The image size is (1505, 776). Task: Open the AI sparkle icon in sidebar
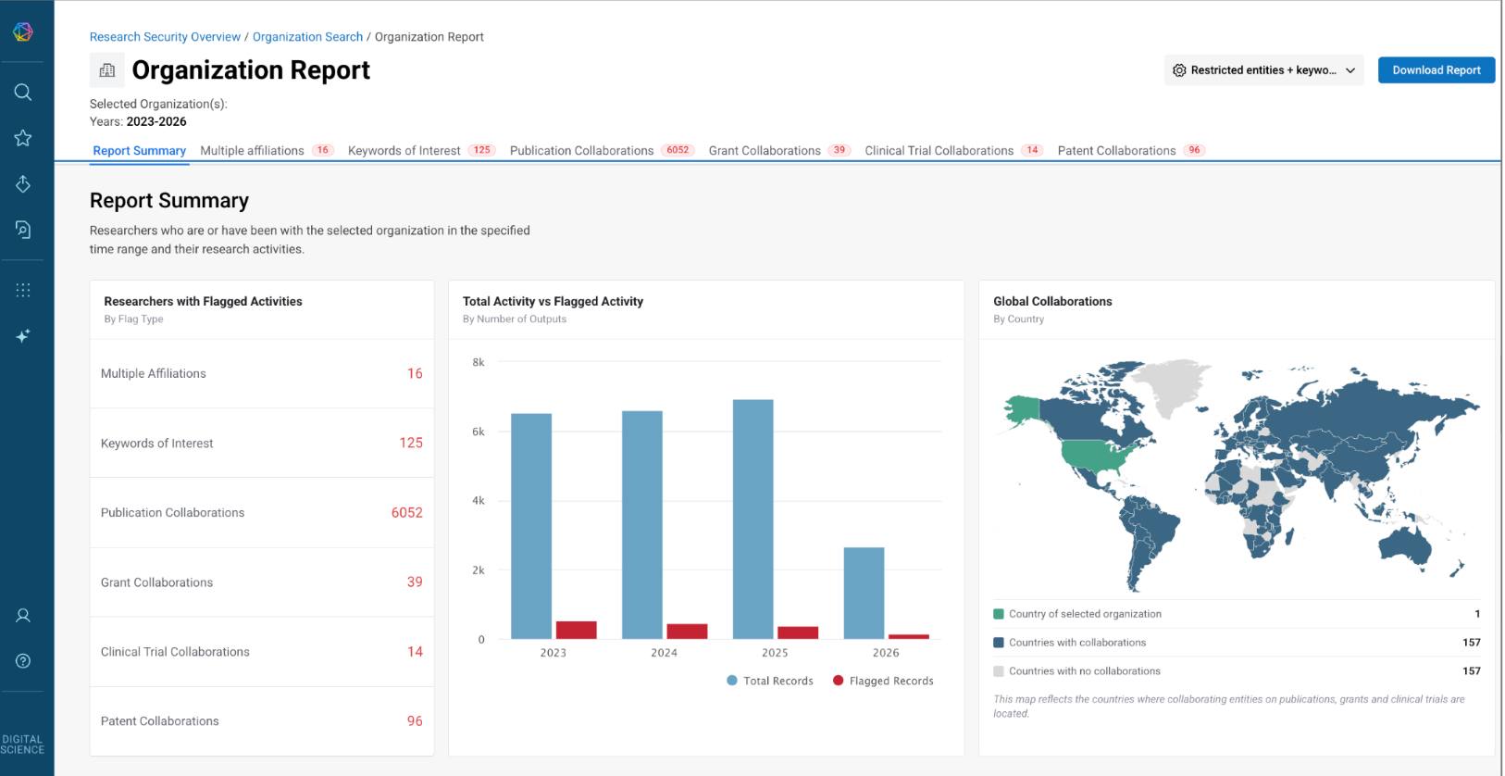tap(23, 335)
